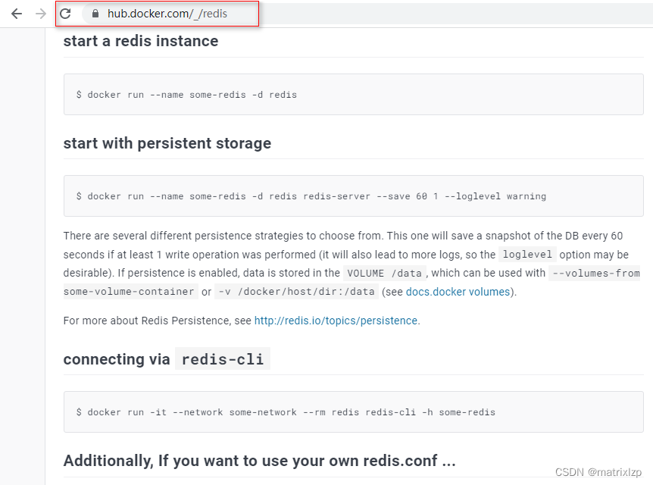Image resolution: width=653 pixels, height=485 pixels.
Task: Open the docs.docker volumes link
Action: pos(458,292)
